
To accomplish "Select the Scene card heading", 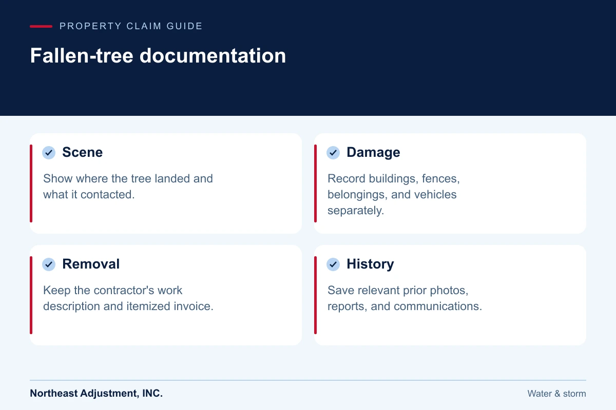I will coord(83,153).
